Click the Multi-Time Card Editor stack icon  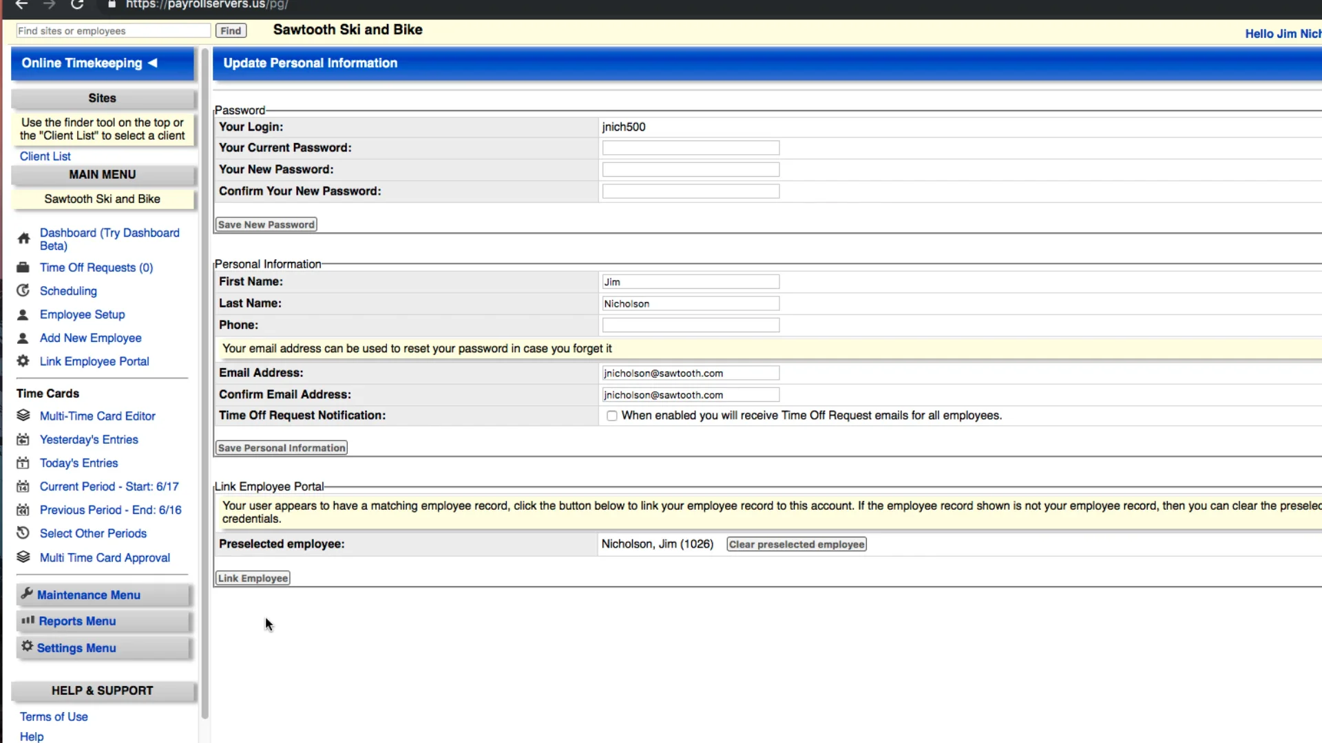point(23,416)
